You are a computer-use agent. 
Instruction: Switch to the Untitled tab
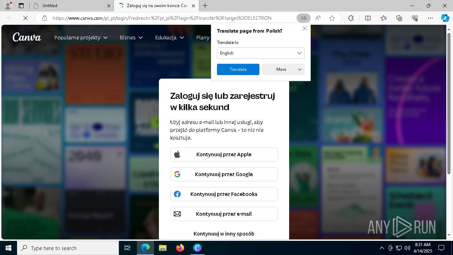click(x=72, y=6)
